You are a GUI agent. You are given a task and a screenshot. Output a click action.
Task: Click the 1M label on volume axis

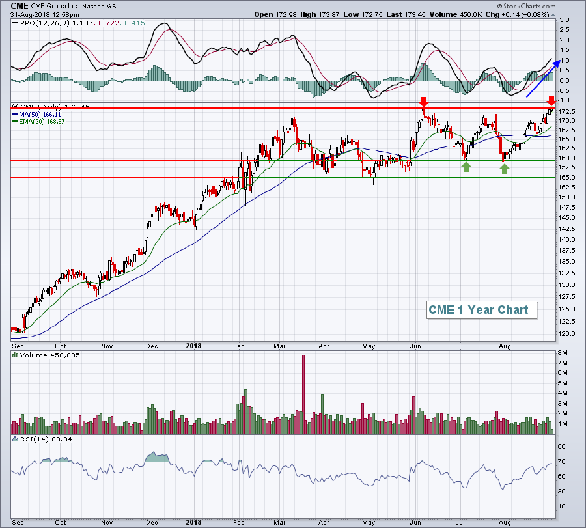click(x=563, y=424)
